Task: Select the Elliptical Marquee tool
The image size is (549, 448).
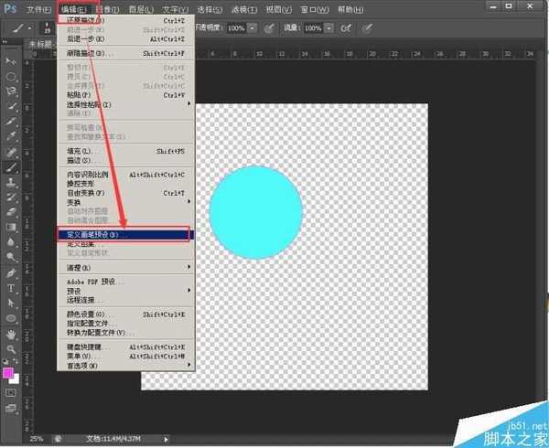Action: click(x=13, y=77)
